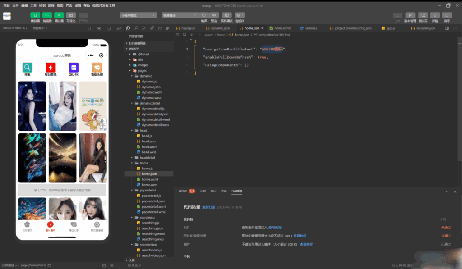This screenshot has width=462, height=269.
Task: Toggle the 模拟器 simulator panel button
Action: [35, 15]
